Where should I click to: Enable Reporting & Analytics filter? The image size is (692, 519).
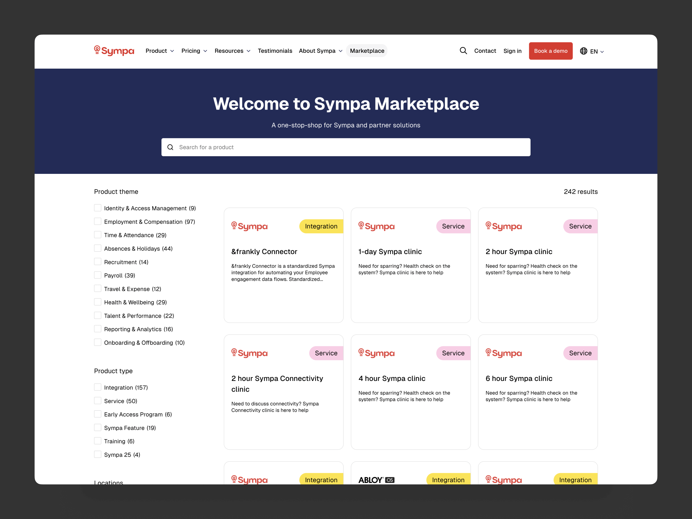[x=98, y=329]
